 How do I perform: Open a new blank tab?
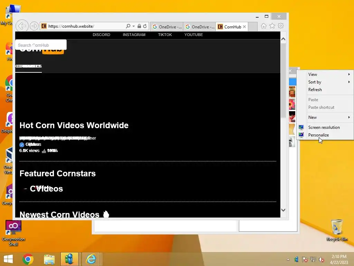pyautogui.click(x=253, y=27)
